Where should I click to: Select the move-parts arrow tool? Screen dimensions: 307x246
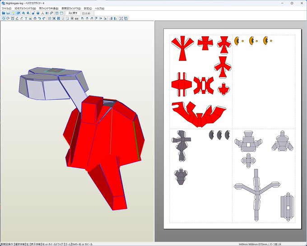click(x=4, y=19)
